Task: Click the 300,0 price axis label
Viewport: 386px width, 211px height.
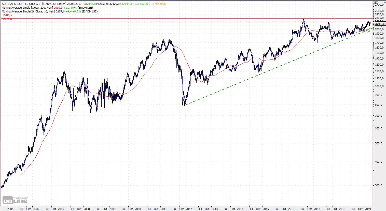Action: point(379,185)
